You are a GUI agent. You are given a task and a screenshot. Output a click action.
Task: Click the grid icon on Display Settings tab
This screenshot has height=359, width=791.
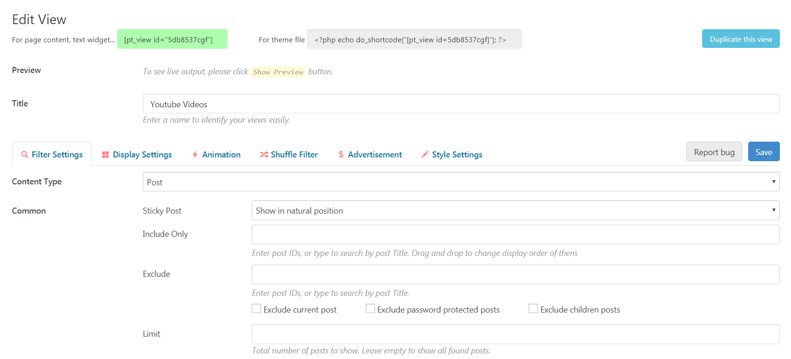click(x=106, y=155)
